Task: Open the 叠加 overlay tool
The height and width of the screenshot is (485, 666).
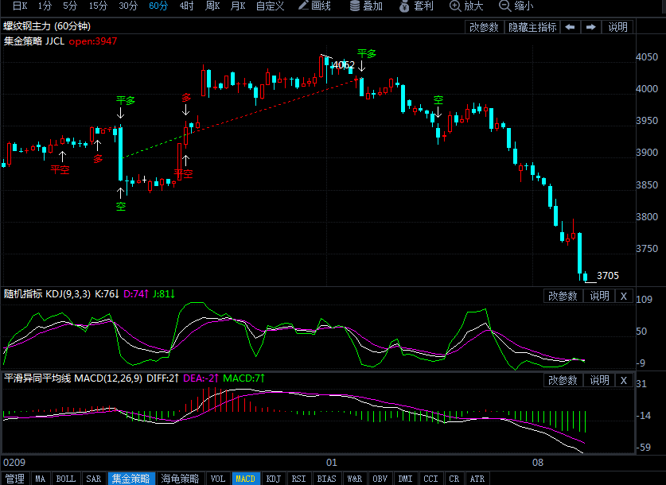Action: pyautogui.click(x=366, y=6)
